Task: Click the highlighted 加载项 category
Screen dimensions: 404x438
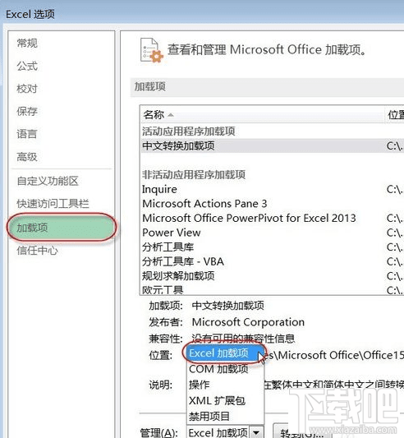Action: tap(61, 228)
